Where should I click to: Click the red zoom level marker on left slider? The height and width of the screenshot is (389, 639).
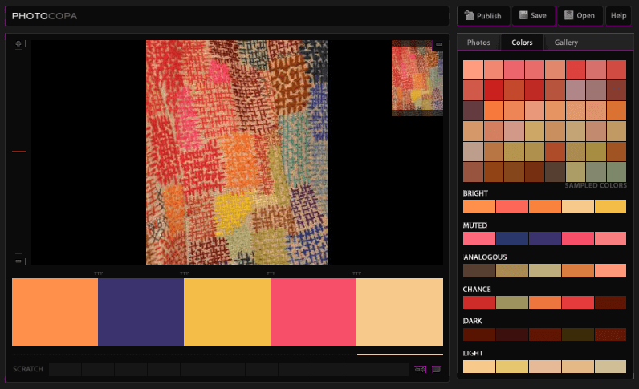[19, 151]
